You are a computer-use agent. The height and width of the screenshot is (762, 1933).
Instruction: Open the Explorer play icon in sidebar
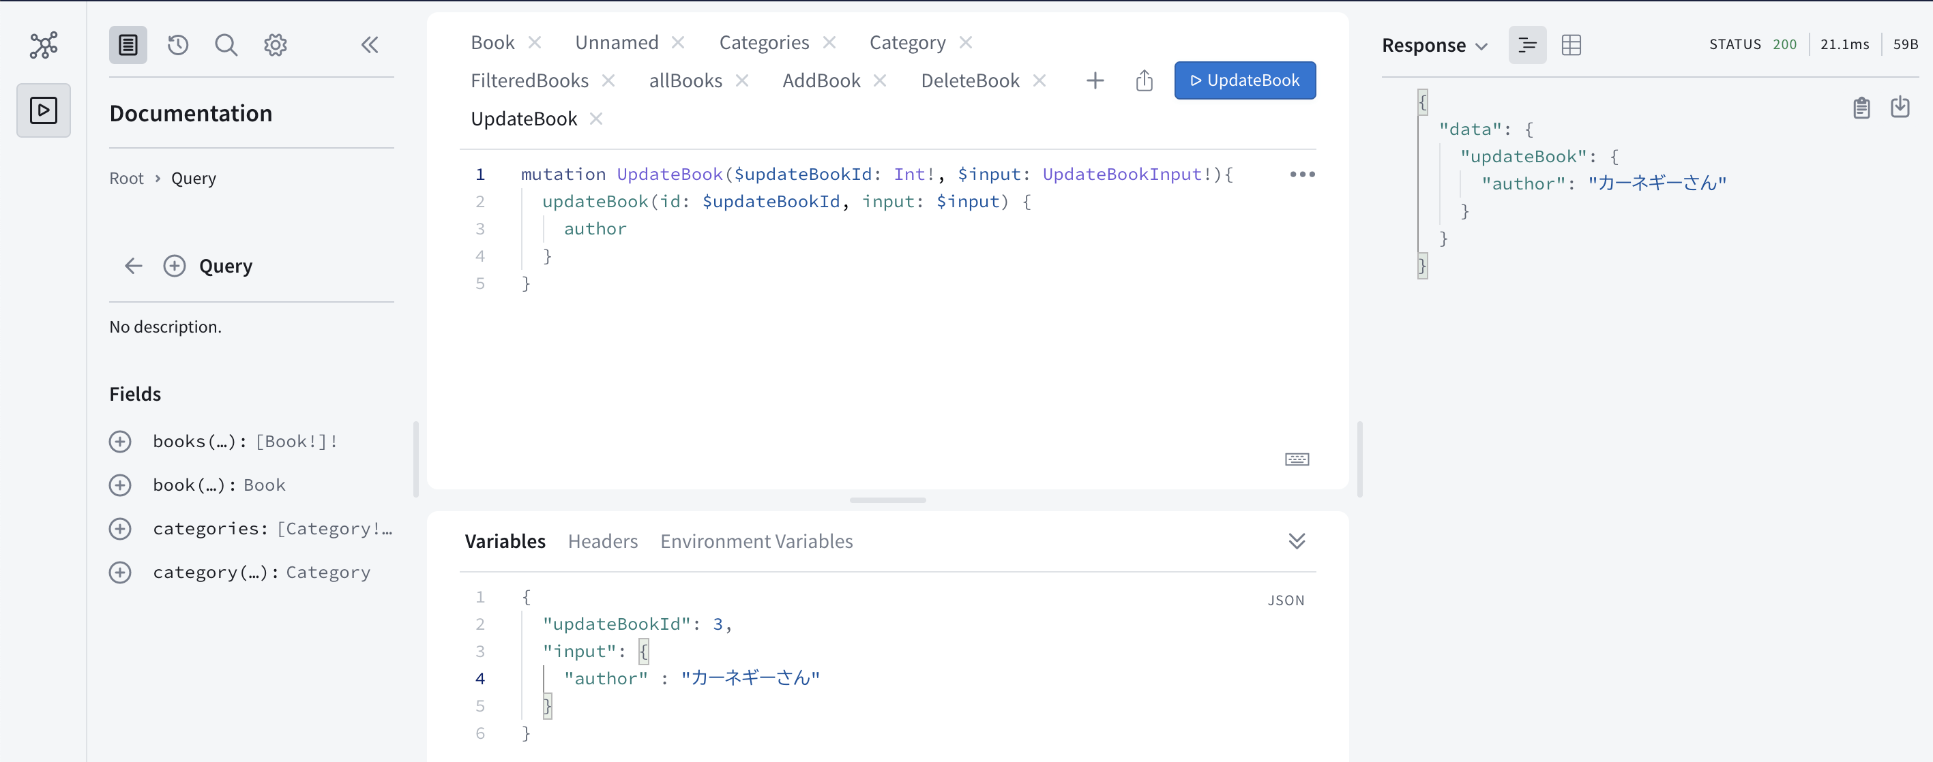[44, 110]
